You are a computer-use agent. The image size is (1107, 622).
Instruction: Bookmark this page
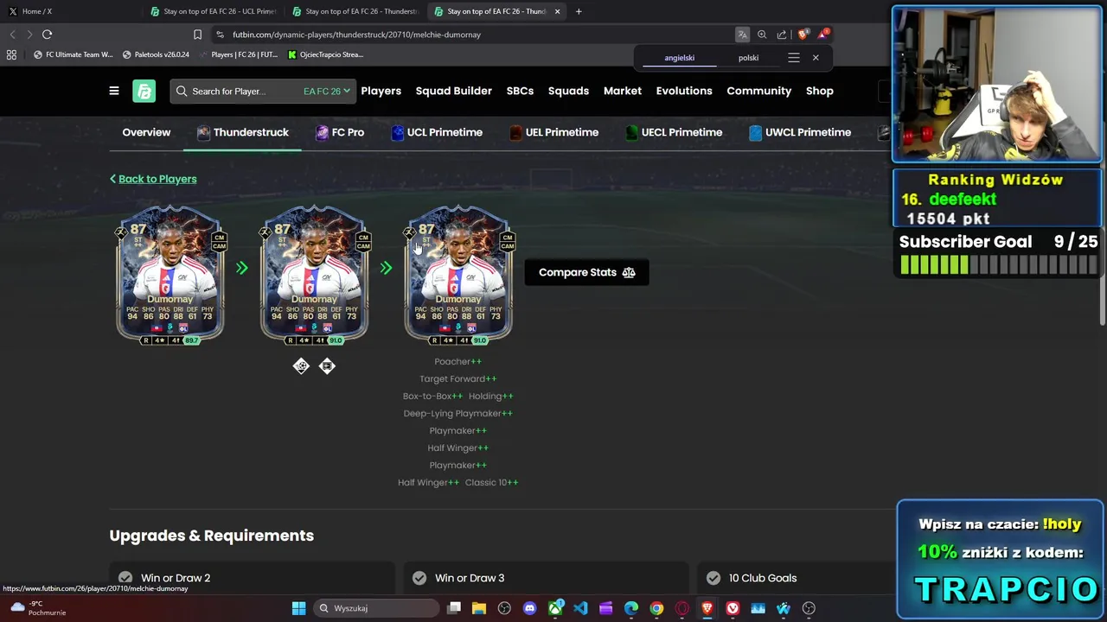pyautogui.click(x=197, y=35)
